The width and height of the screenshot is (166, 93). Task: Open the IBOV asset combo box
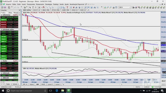point(125,7)
